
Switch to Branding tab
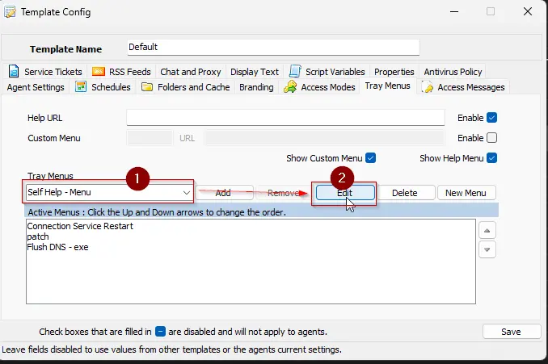(256, 87)
